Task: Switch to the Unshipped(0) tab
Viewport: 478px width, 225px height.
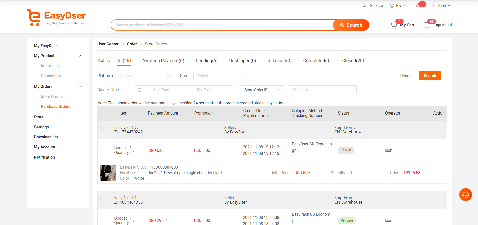Action: coord(243,61)
